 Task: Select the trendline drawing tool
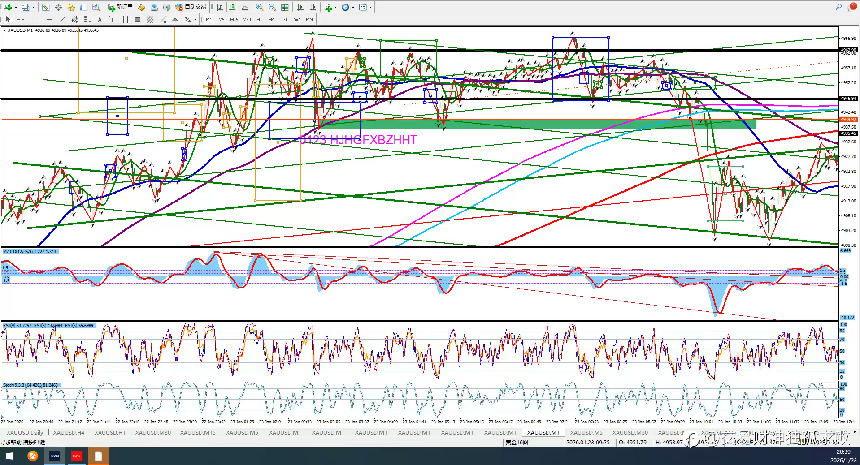tap(62, 19)
